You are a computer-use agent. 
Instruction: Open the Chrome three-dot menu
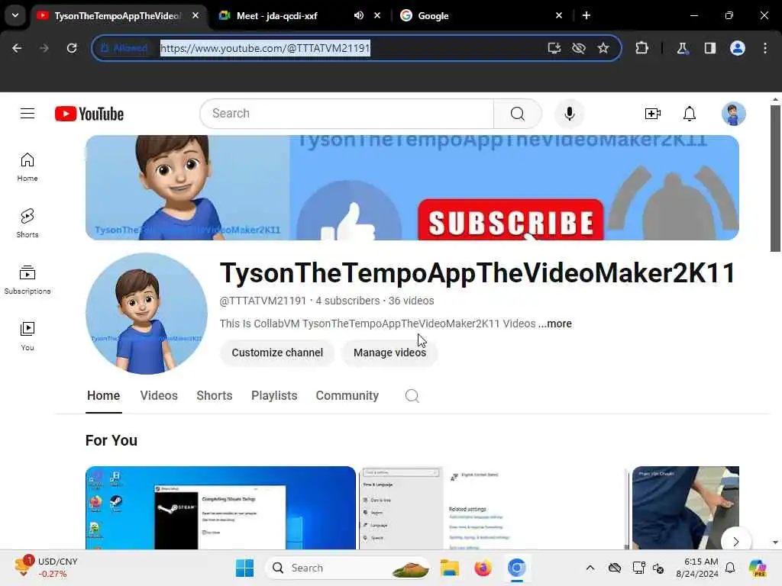765,48
